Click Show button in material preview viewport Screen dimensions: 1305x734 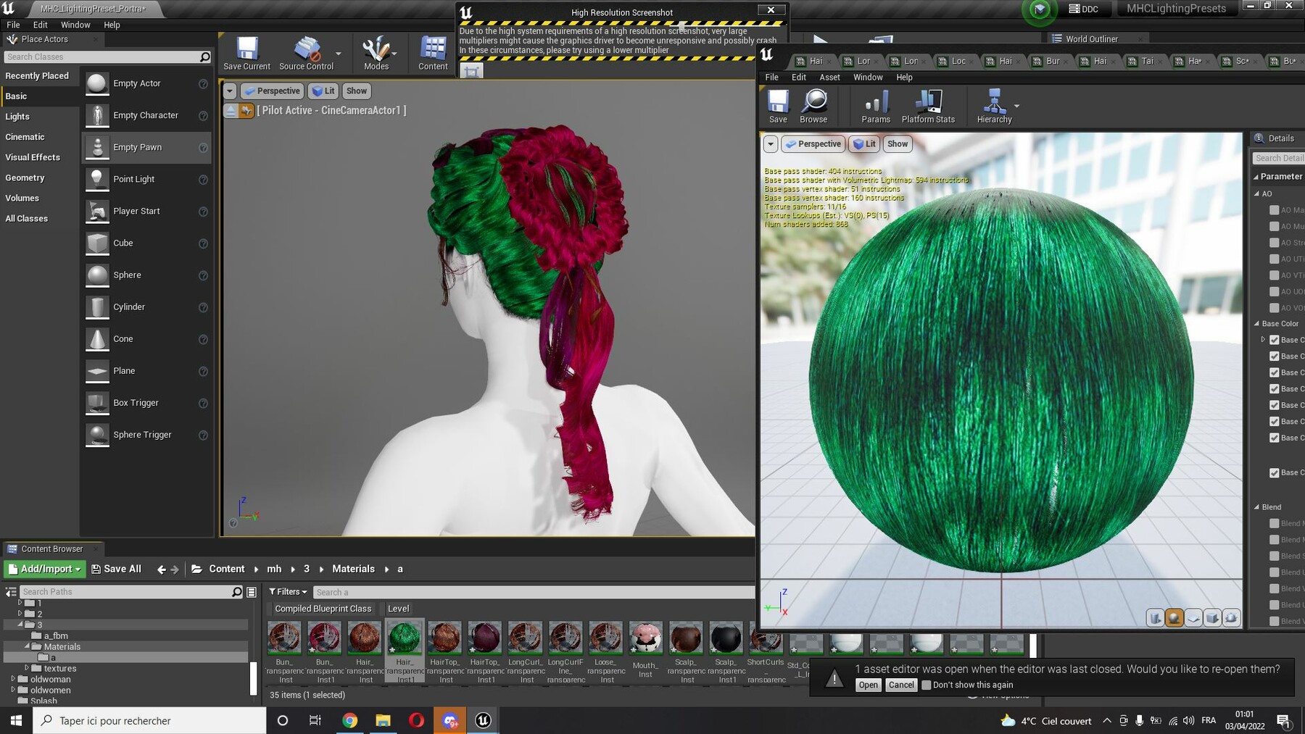pos(898,144)
